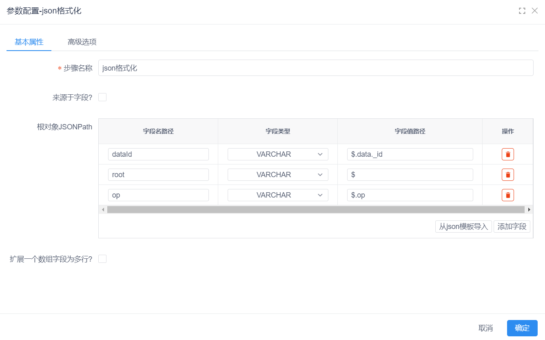Click the 确定 button
Screen dimensions: 545x340
click(x=522, y=328)
